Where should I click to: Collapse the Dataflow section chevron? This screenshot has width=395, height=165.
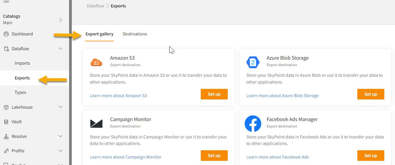pos(60,49)
